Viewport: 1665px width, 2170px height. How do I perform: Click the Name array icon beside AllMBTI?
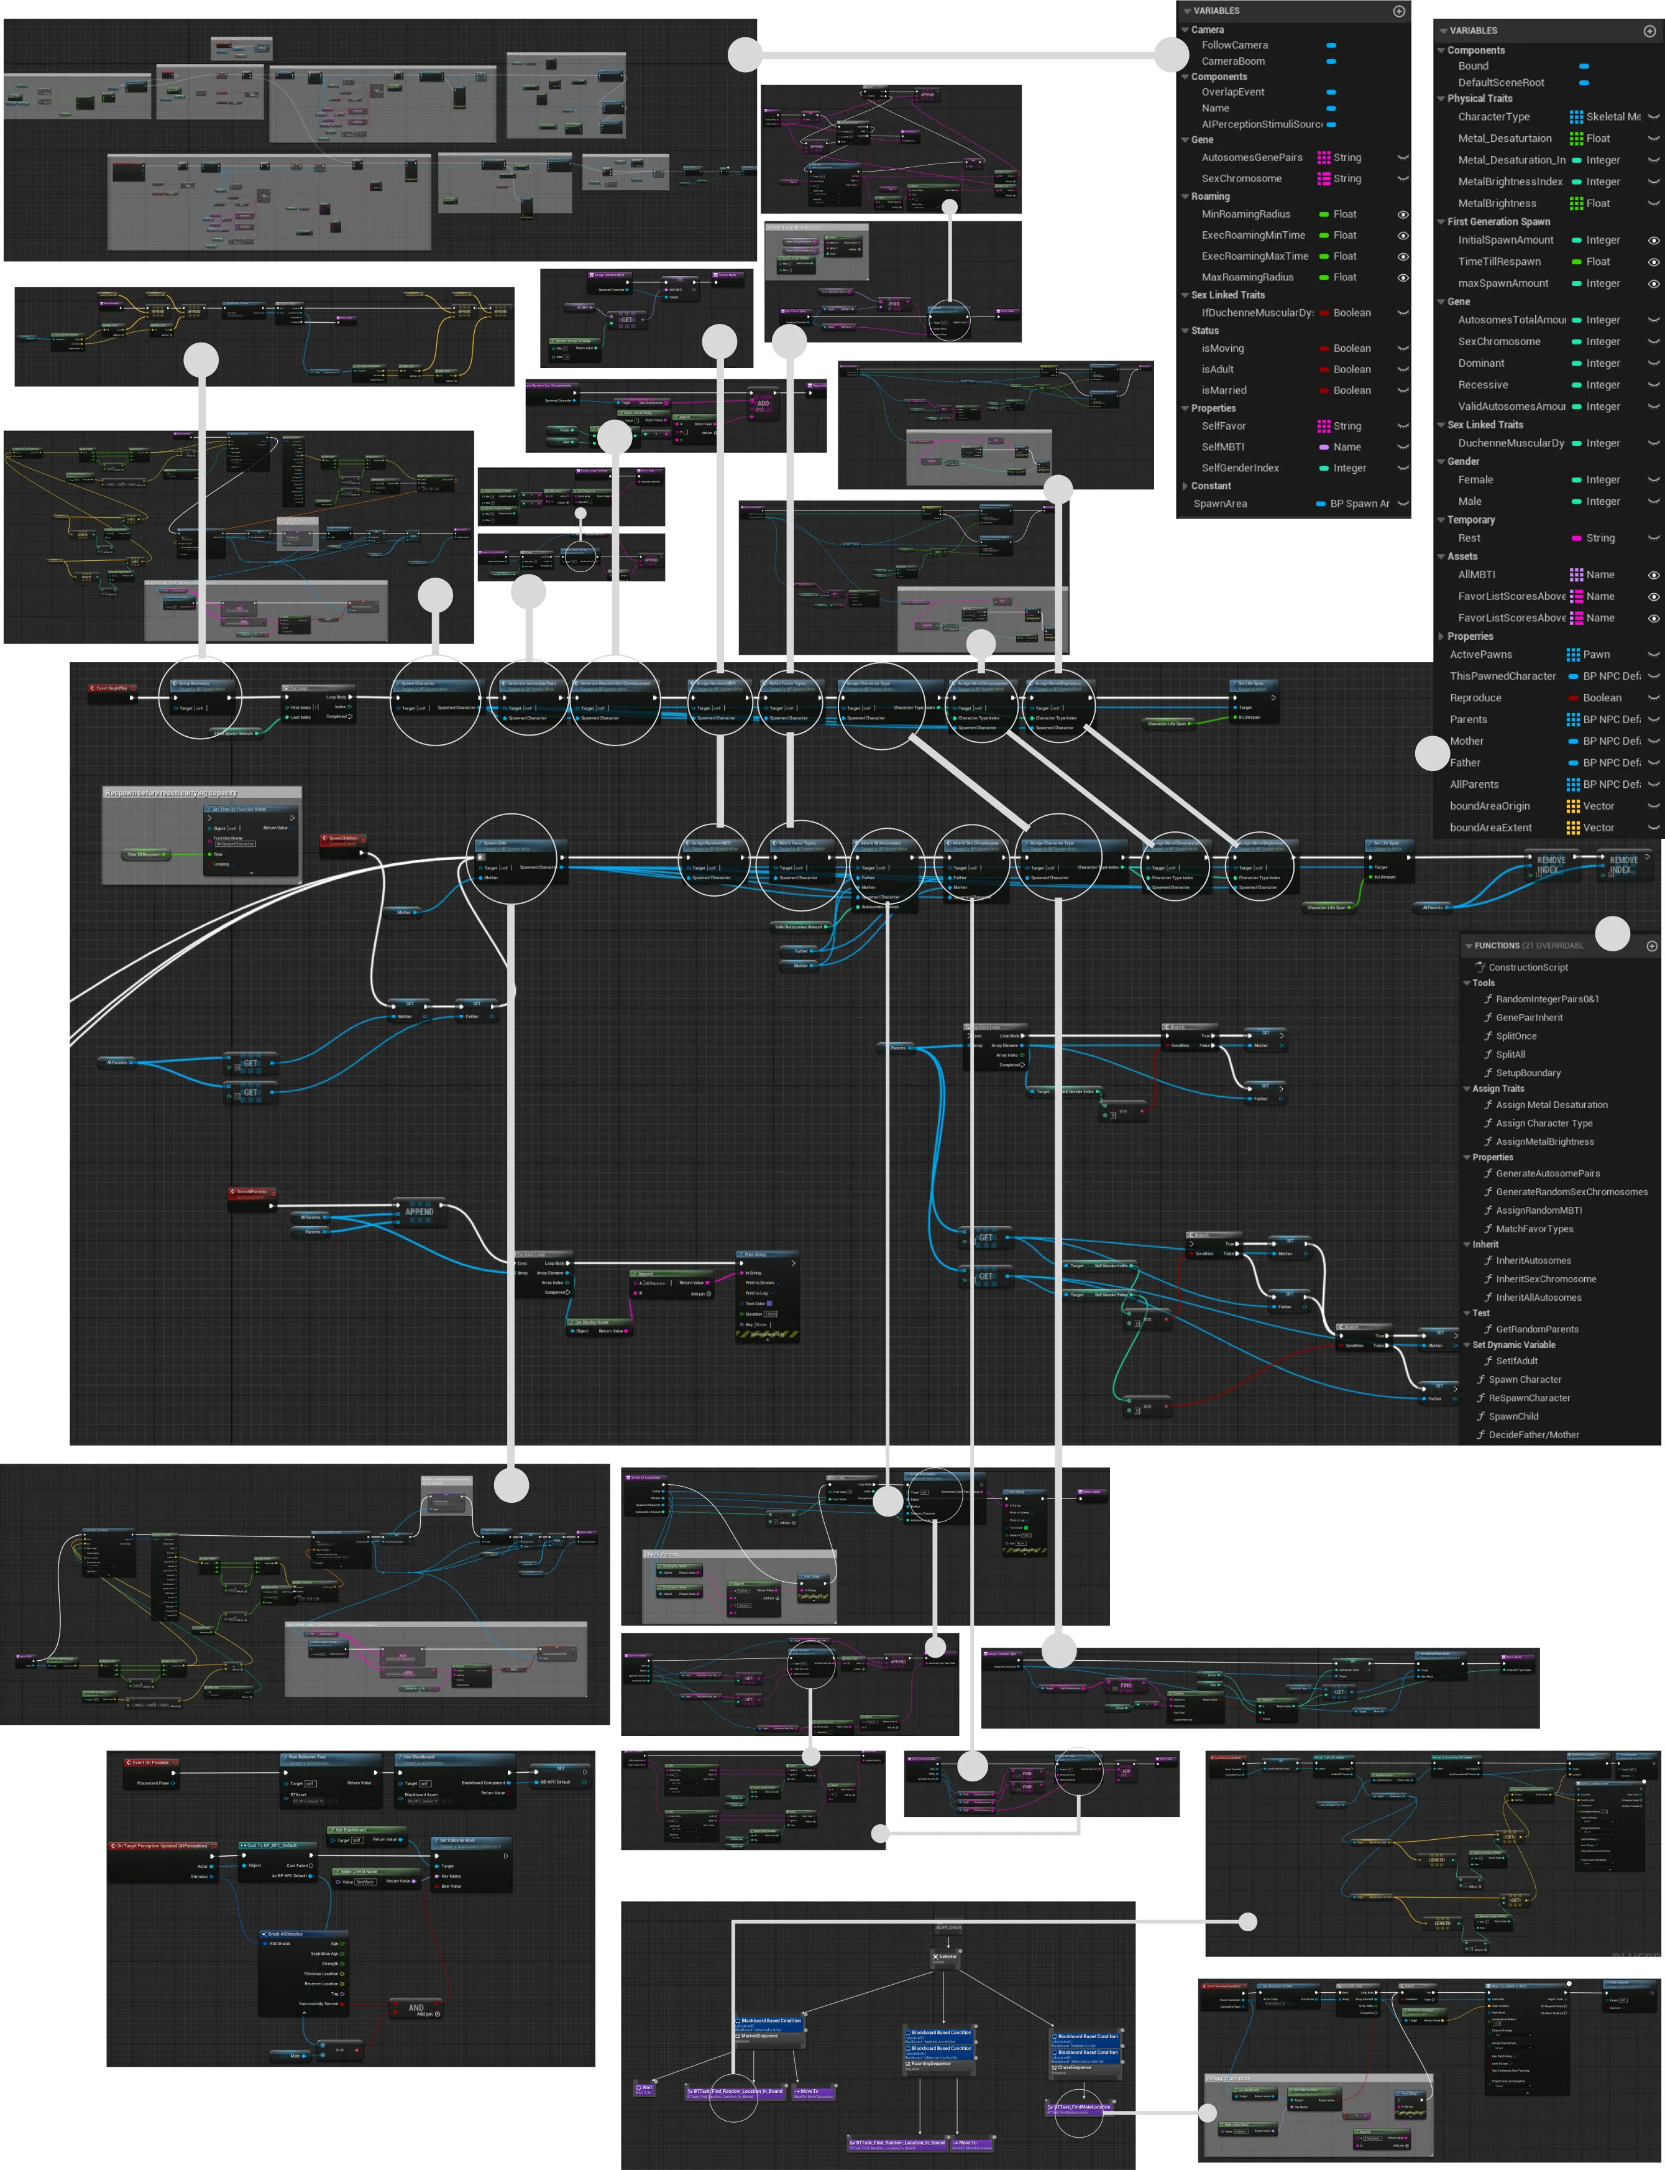click(x=1576, y=574)
